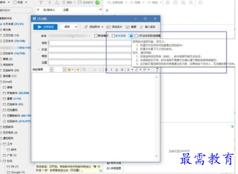Screen dimensions: 238x174
Task: Open the font color dropdown arrow
Action: point(132,70)
